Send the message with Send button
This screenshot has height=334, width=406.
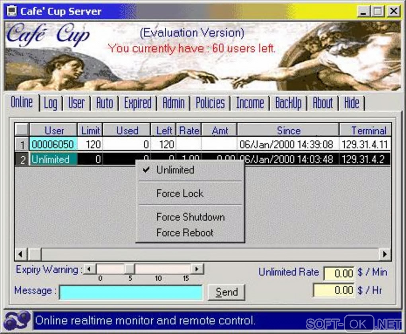coord(226,292)
